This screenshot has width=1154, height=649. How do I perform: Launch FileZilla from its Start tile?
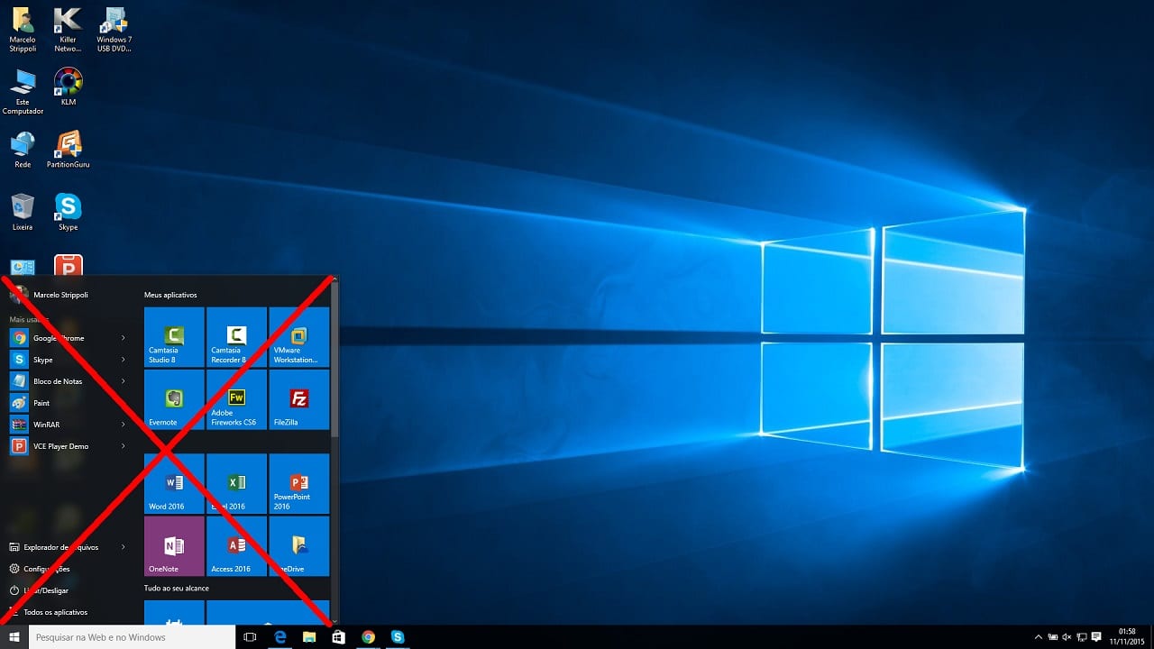point(299,400)
